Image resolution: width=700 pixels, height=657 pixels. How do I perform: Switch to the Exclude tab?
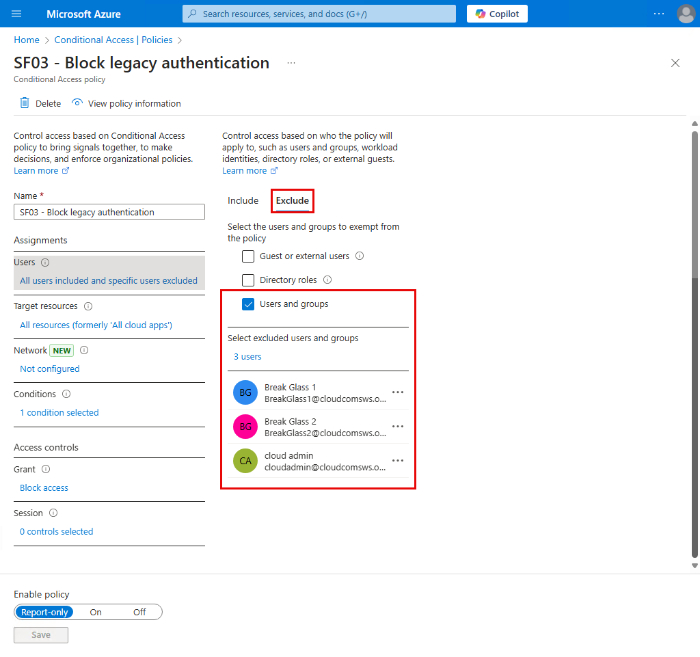(x=293, y=201)
